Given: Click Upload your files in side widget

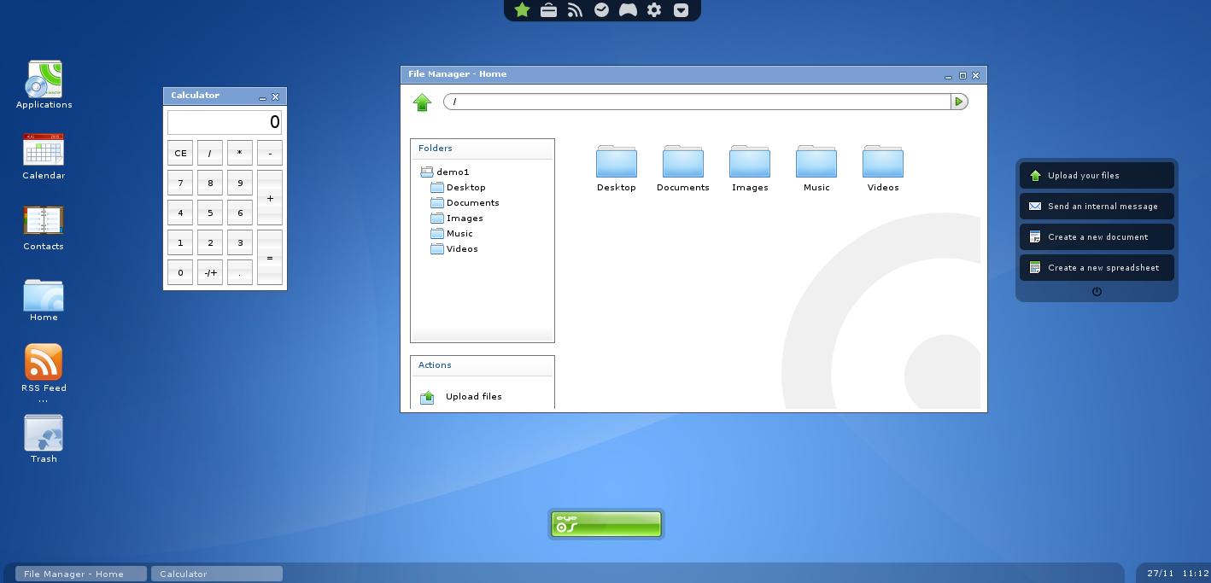Looking at the screenshot, I should click(x=1097, y=176).
